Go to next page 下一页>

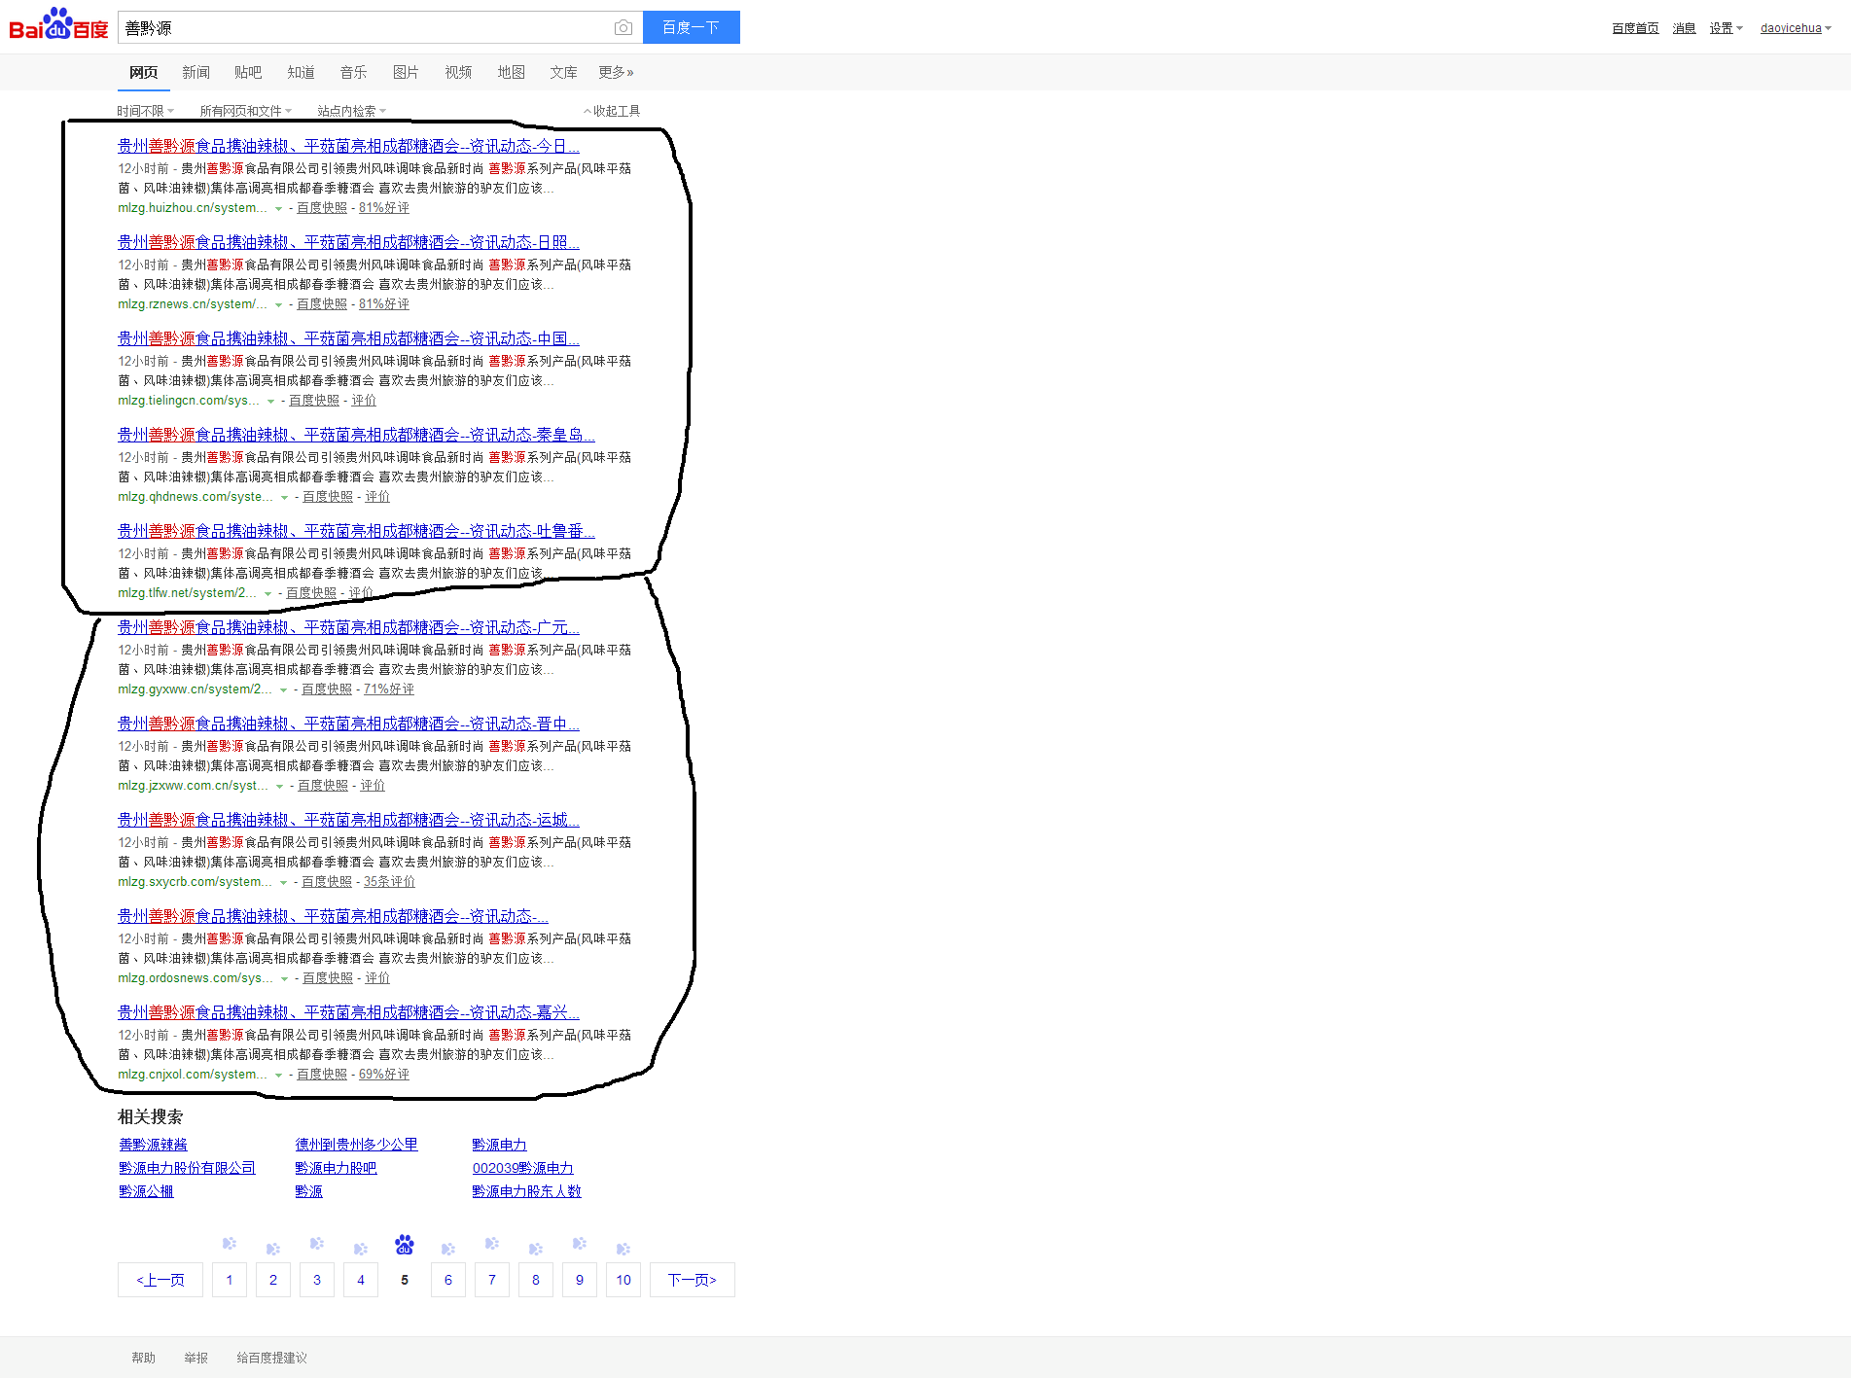693,1280
